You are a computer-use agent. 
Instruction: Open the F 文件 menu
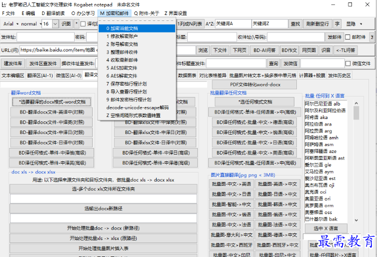[9, 13]
